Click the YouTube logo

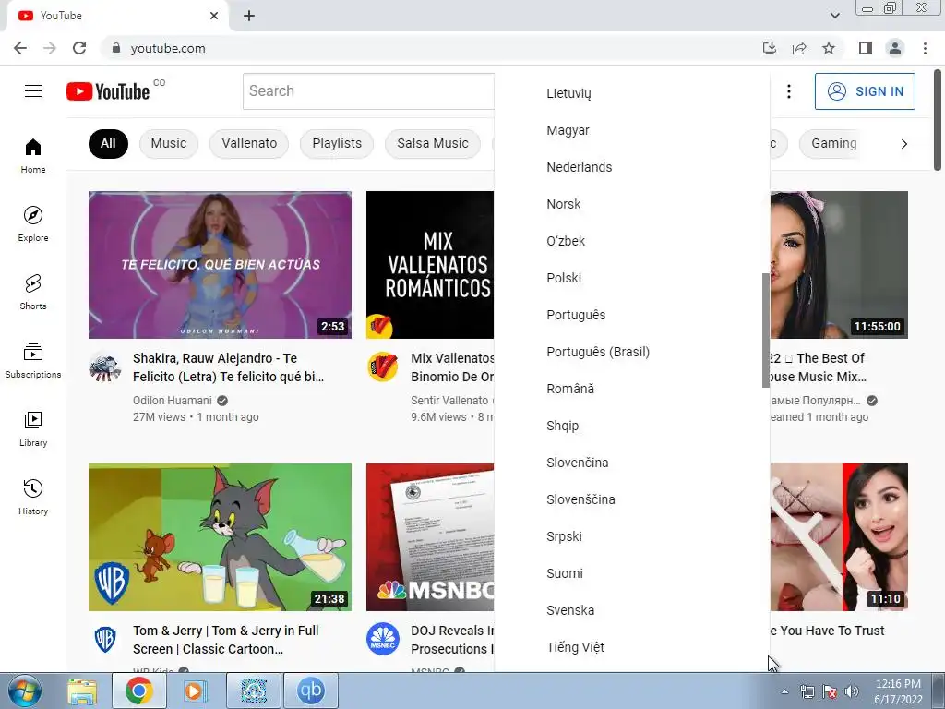click(x=109, y=91)
